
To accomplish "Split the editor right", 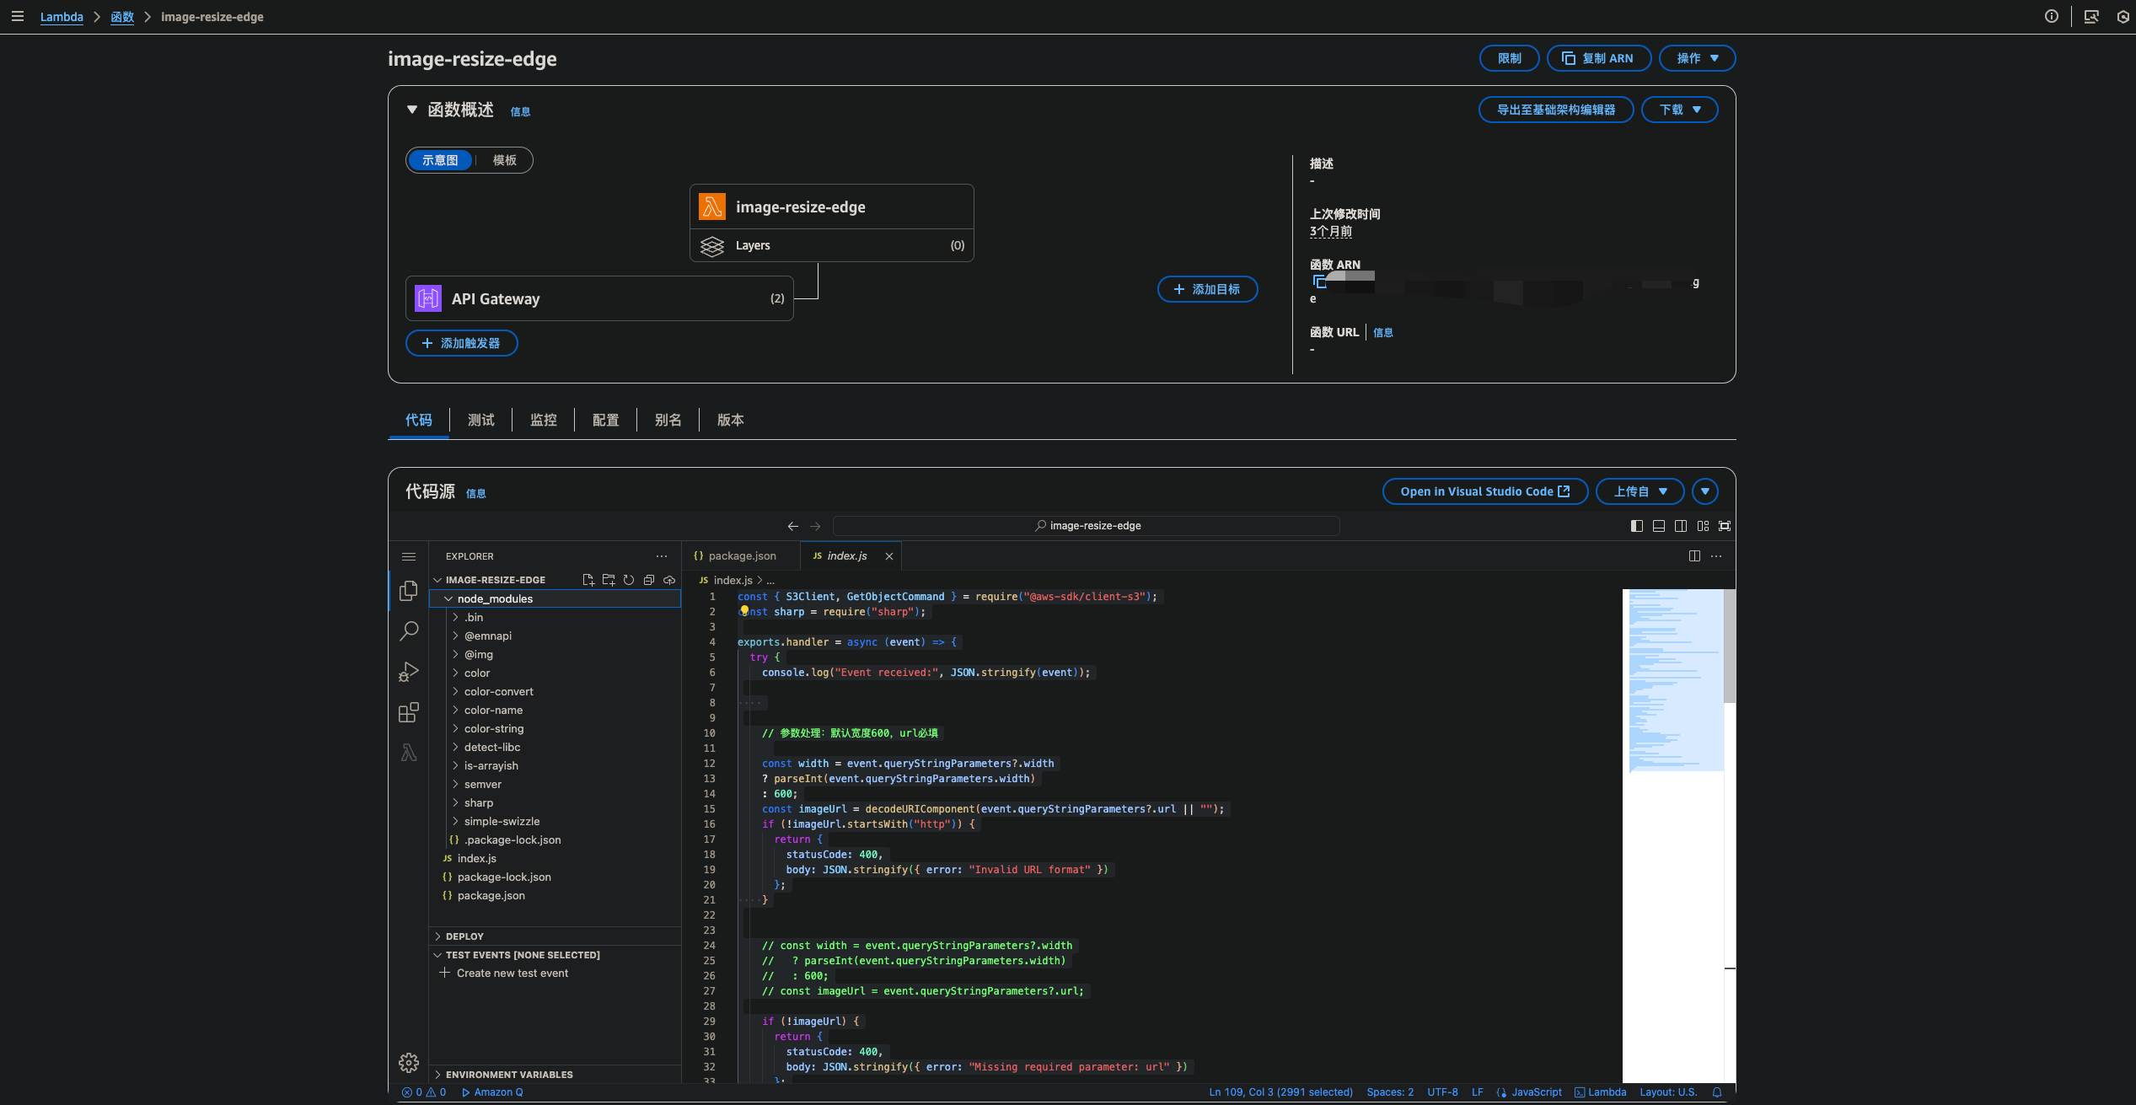I will [x=1694, y=556].
